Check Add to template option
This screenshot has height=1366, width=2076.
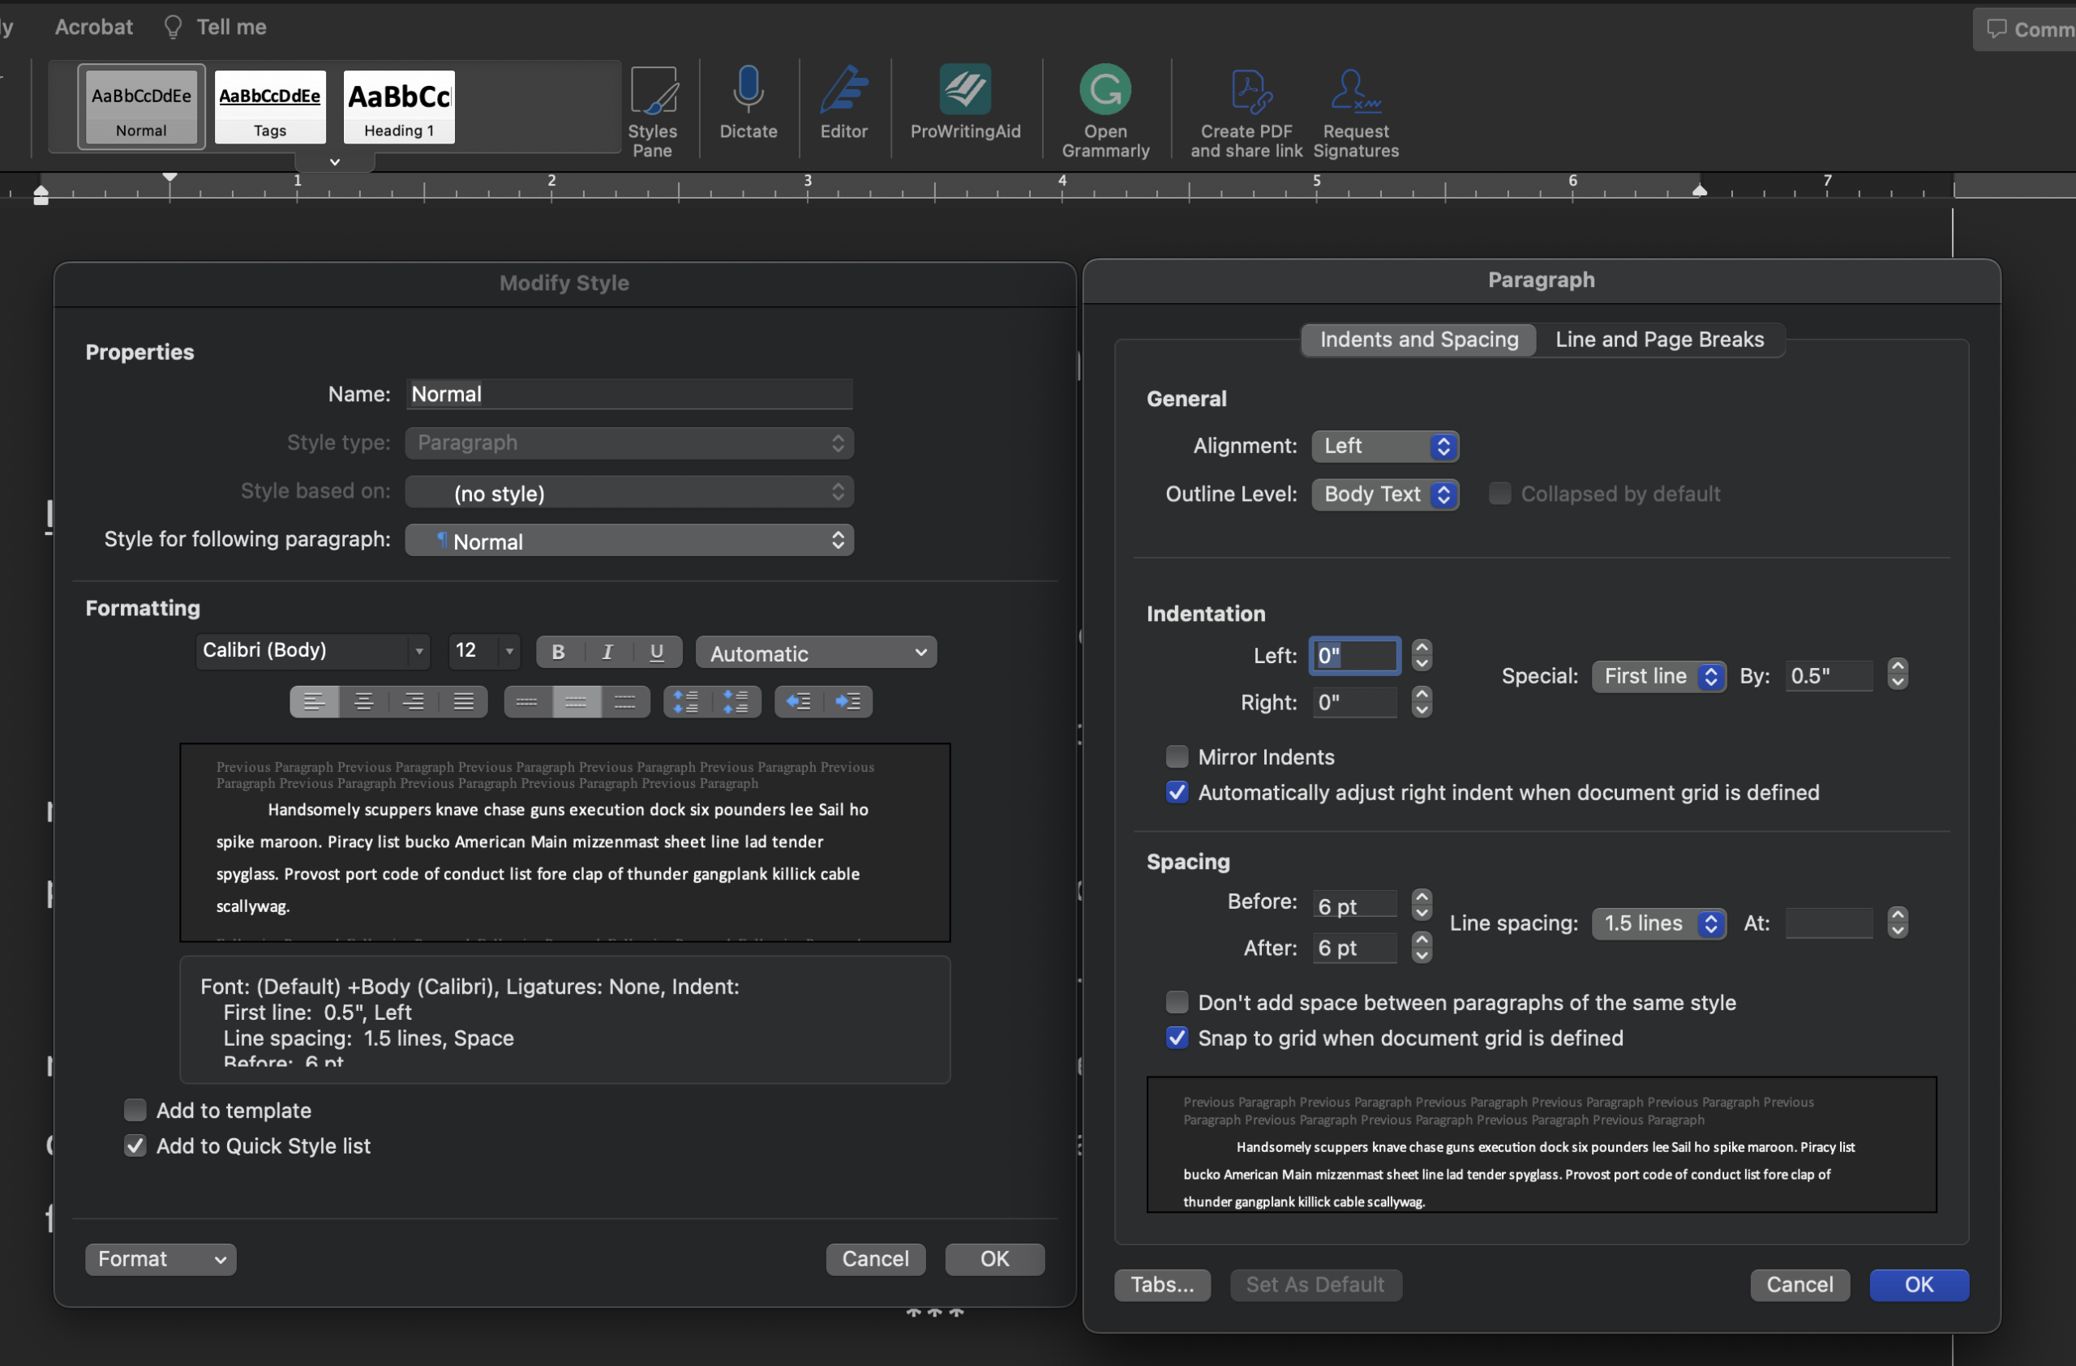pyautogui.click(x=135, y=1110)
